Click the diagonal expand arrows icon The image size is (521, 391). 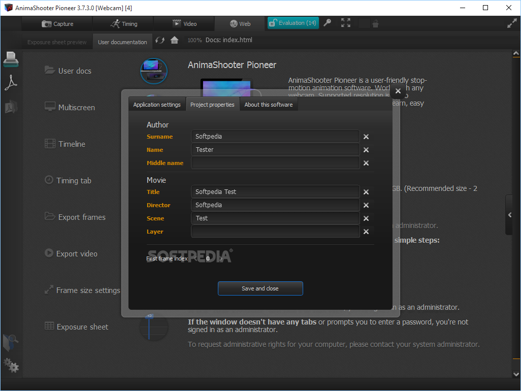tap(512, 23)
